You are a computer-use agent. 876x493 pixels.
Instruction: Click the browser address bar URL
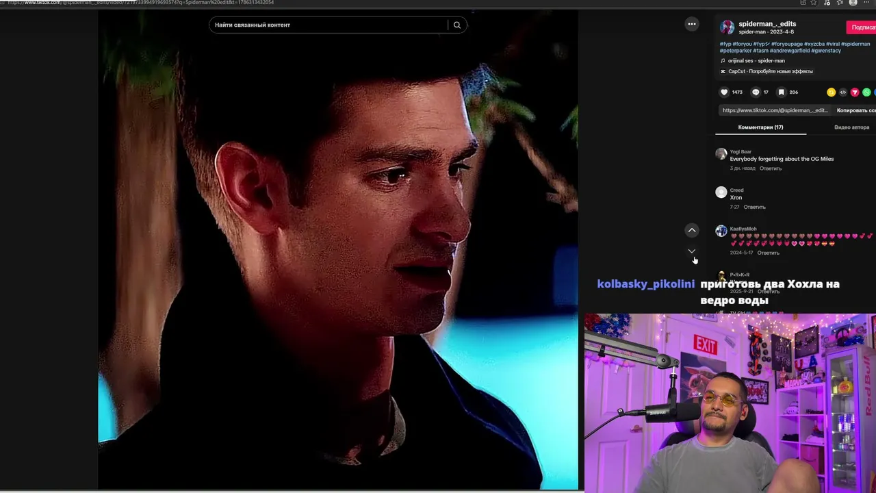point(140,3)
